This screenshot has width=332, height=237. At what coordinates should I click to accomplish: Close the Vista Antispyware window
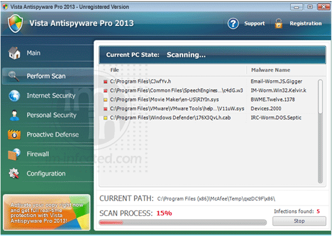click(x=324, y=7)
